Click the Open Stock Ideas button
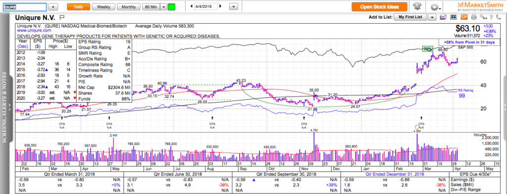The image size is (507, 194). point(380,7)
